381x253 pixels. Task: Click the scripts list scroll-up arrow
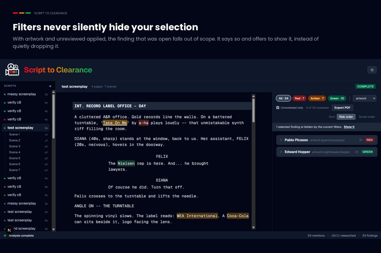(53, 92)
